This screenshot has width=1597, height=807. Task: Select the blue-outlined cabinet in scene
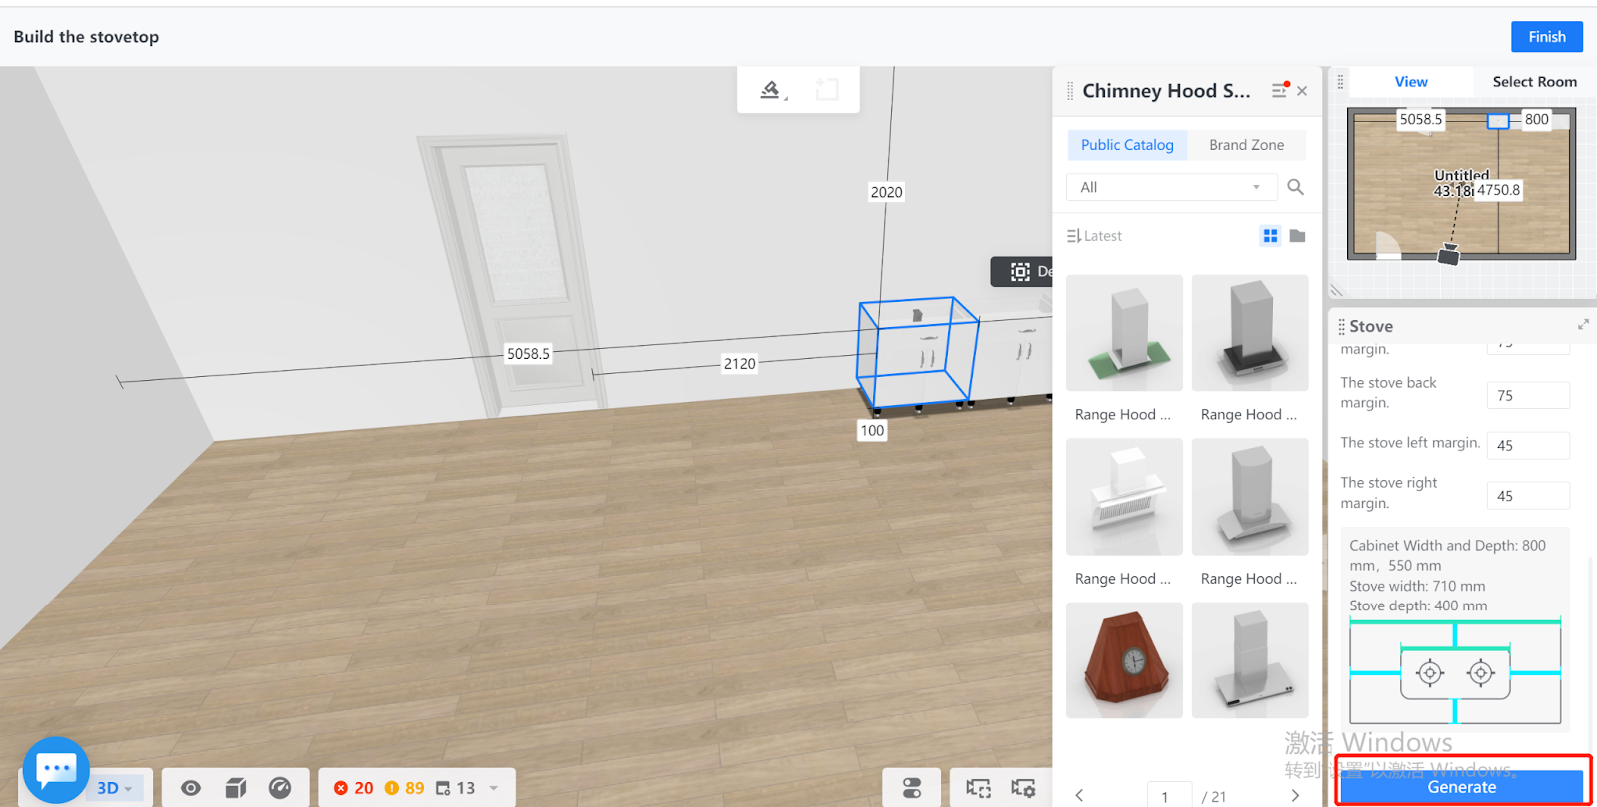click(x=917, y=352)
